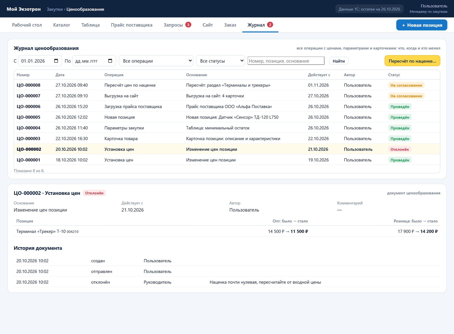Screen dimensions: 454x334
Task: Expand the 'Все операции' dropdown
Action: [156, 61]
